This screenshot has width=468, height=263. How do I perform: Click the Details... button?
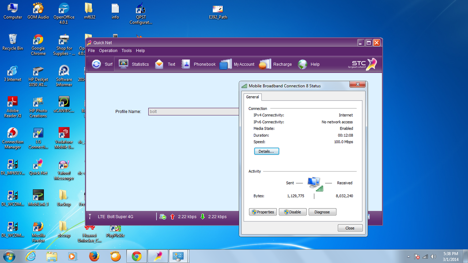click(x=267, y=151)
